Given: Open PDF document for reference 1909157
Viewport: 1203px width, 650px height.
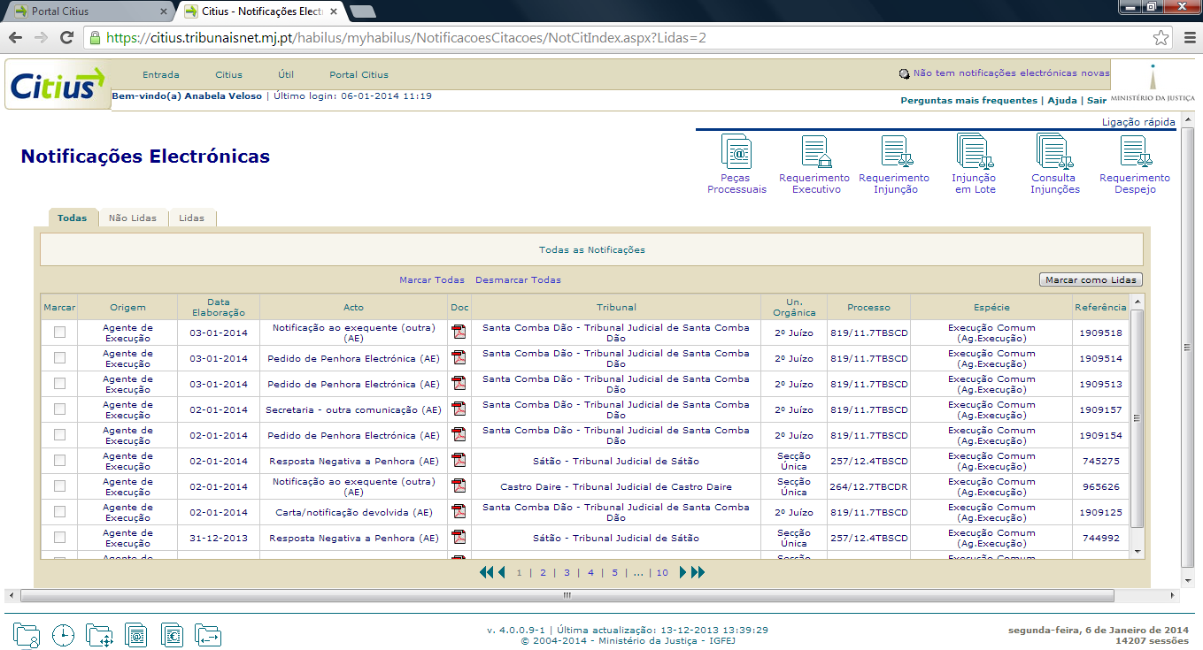Looking at the screenshot, I should (x=459, y=409).
